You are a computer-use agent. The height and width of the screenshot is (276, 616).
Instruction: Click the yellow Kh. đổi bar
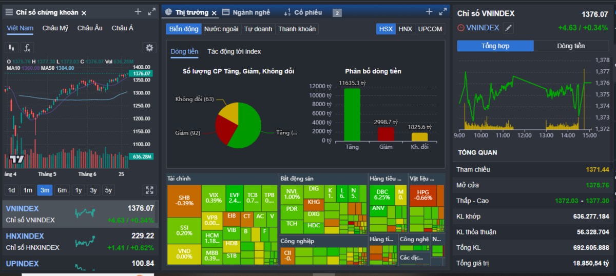coord(419,137)
